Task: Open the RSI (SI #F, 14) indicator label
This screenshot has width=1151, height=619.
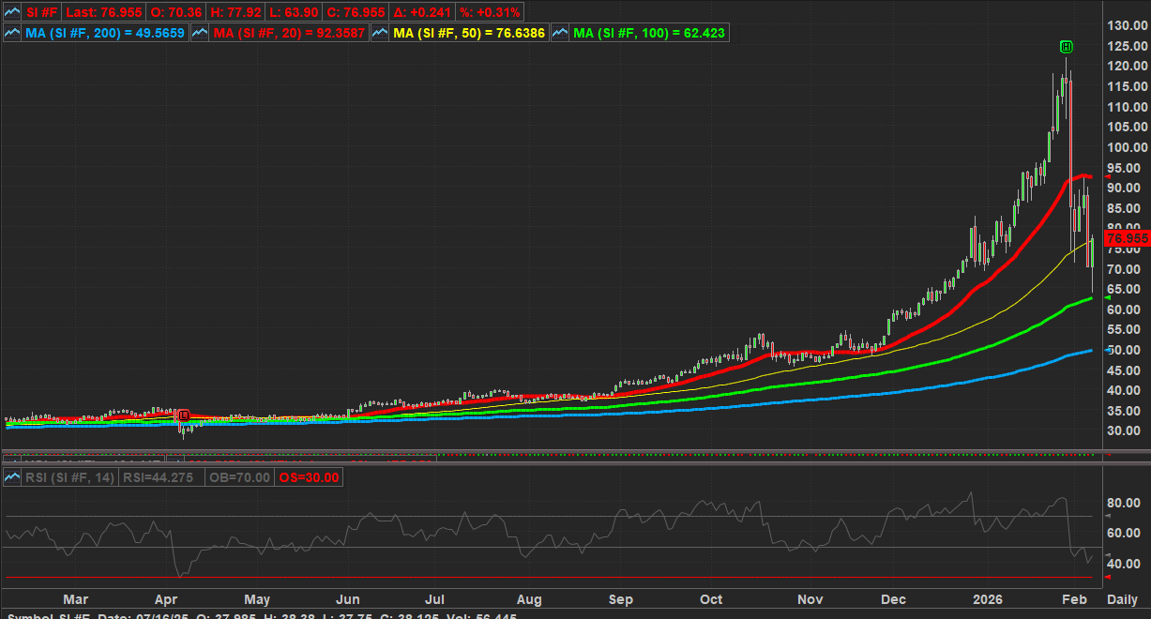Action: click(69, 477)
